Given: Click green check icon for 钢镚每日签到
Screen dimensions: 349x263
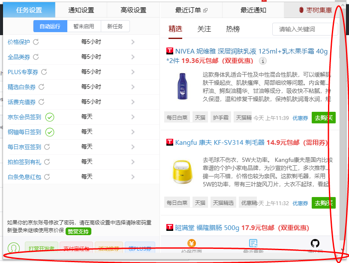Looking at the screenshot, I should pos(50,132).
